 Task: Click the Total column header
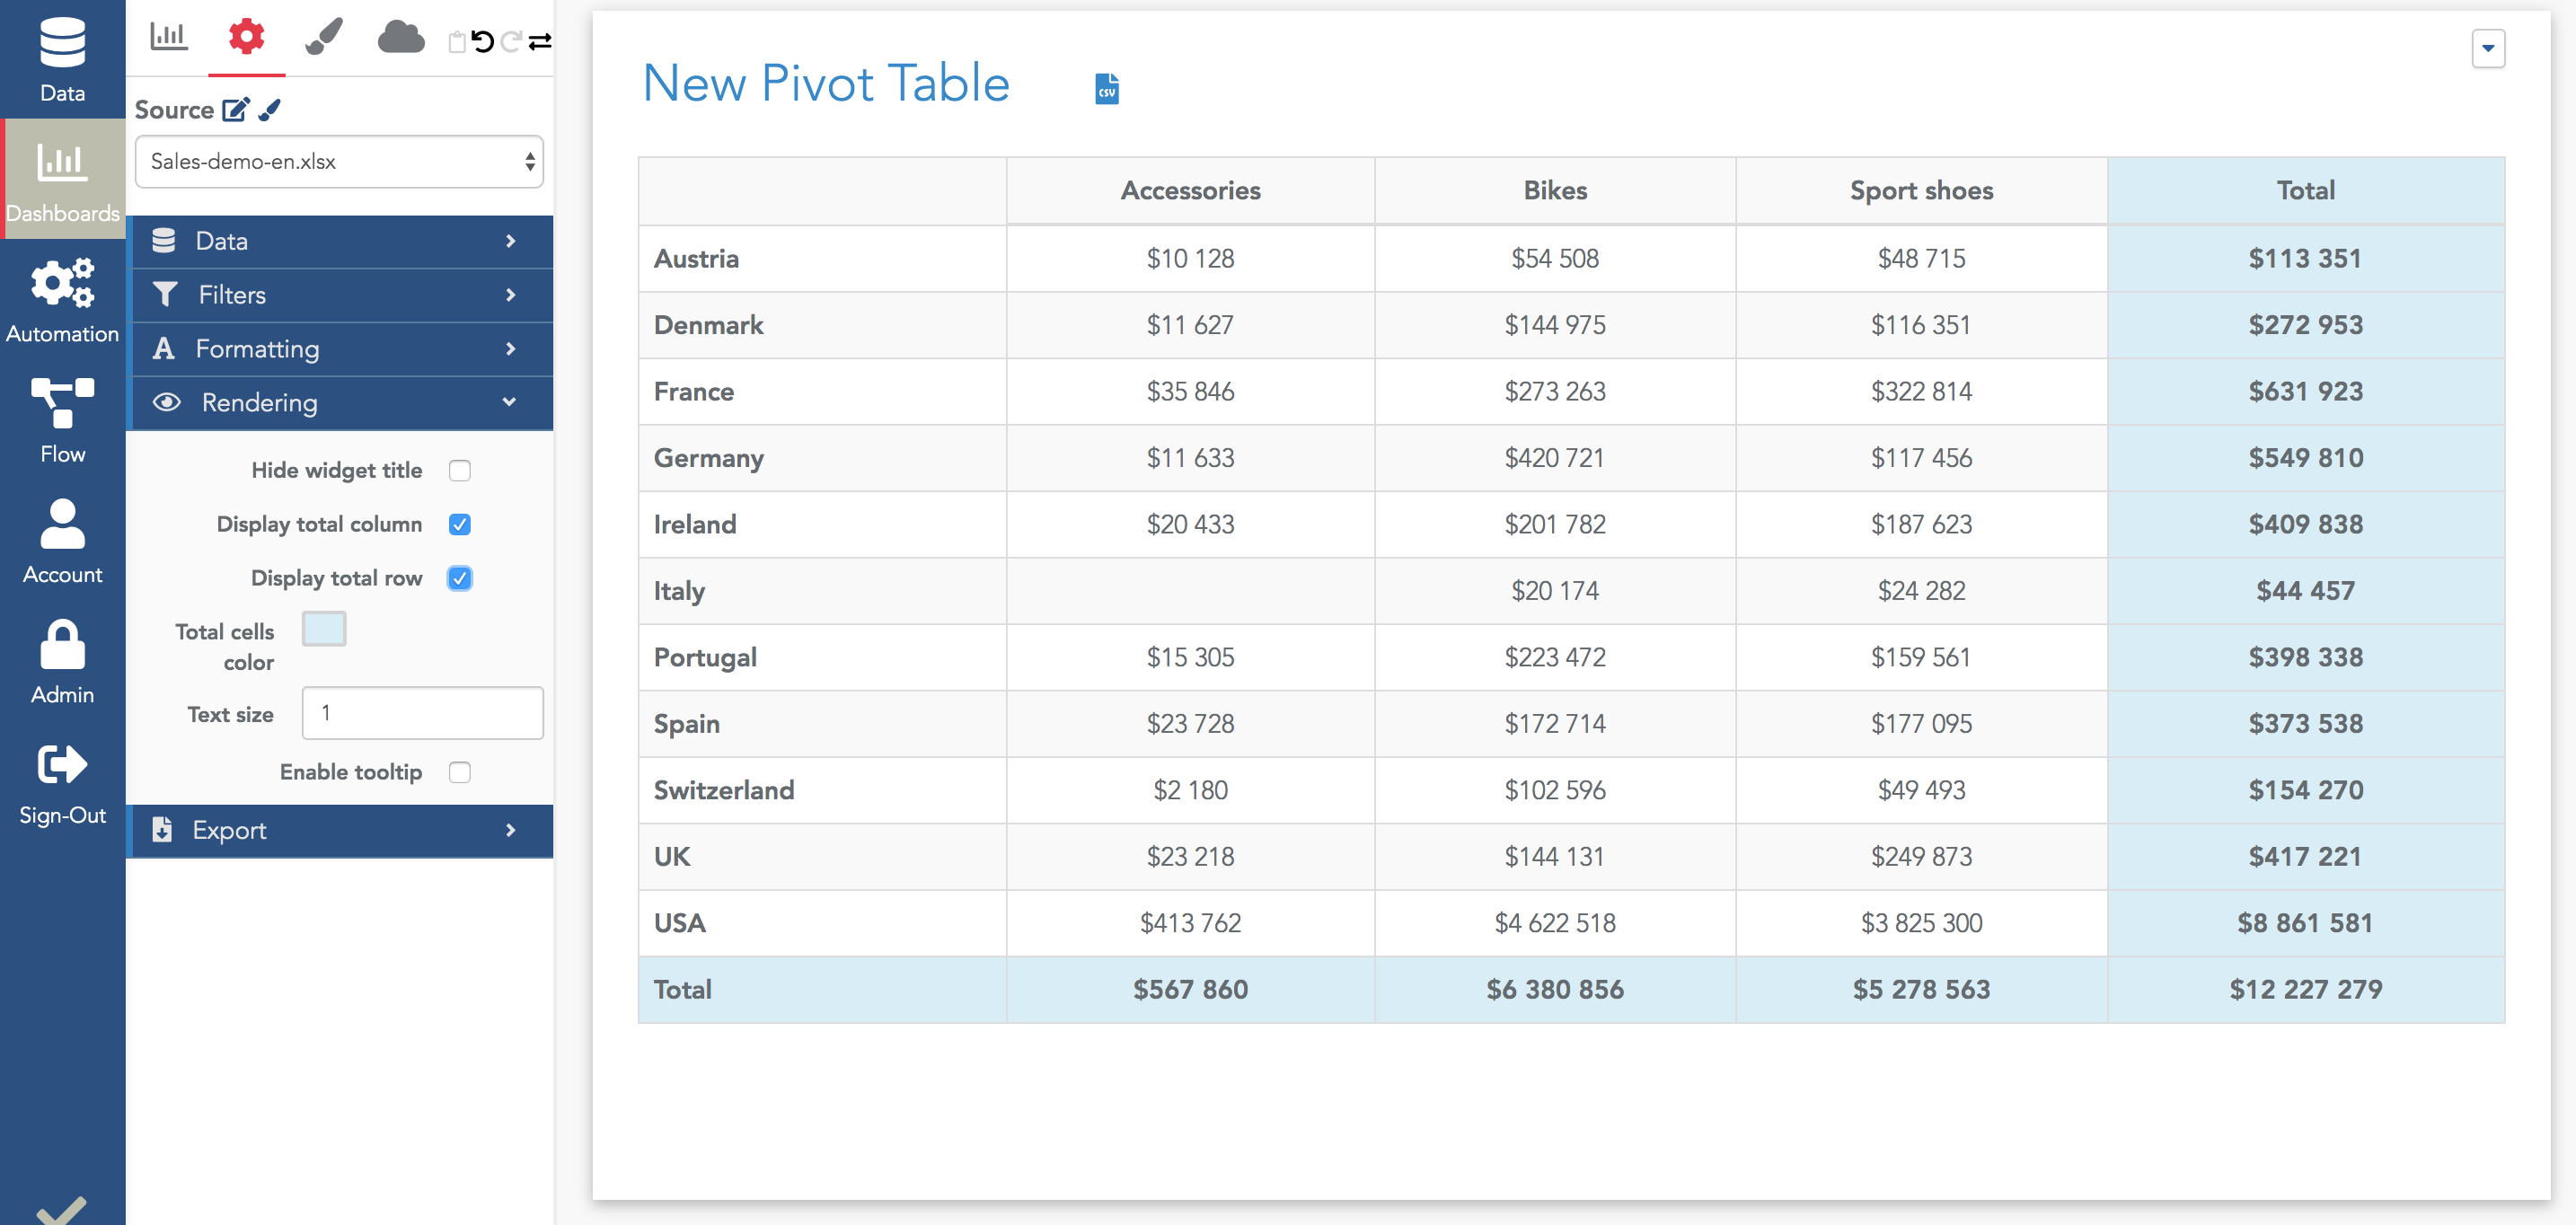click(2306, 190)
